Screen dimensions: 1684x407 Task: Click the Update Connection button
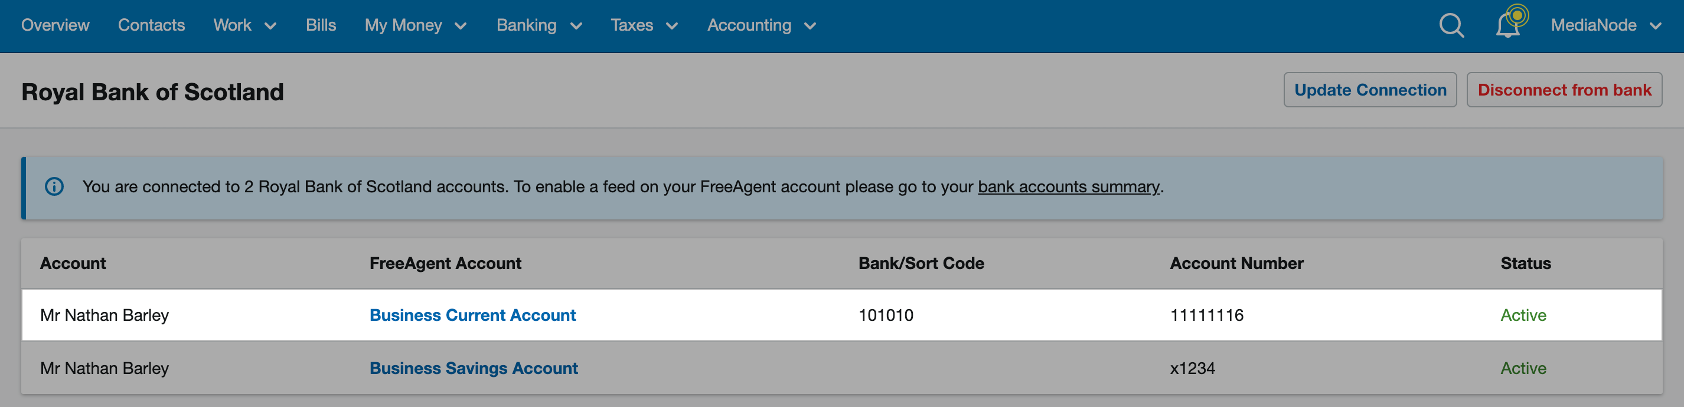click(x=1370, y=90)
